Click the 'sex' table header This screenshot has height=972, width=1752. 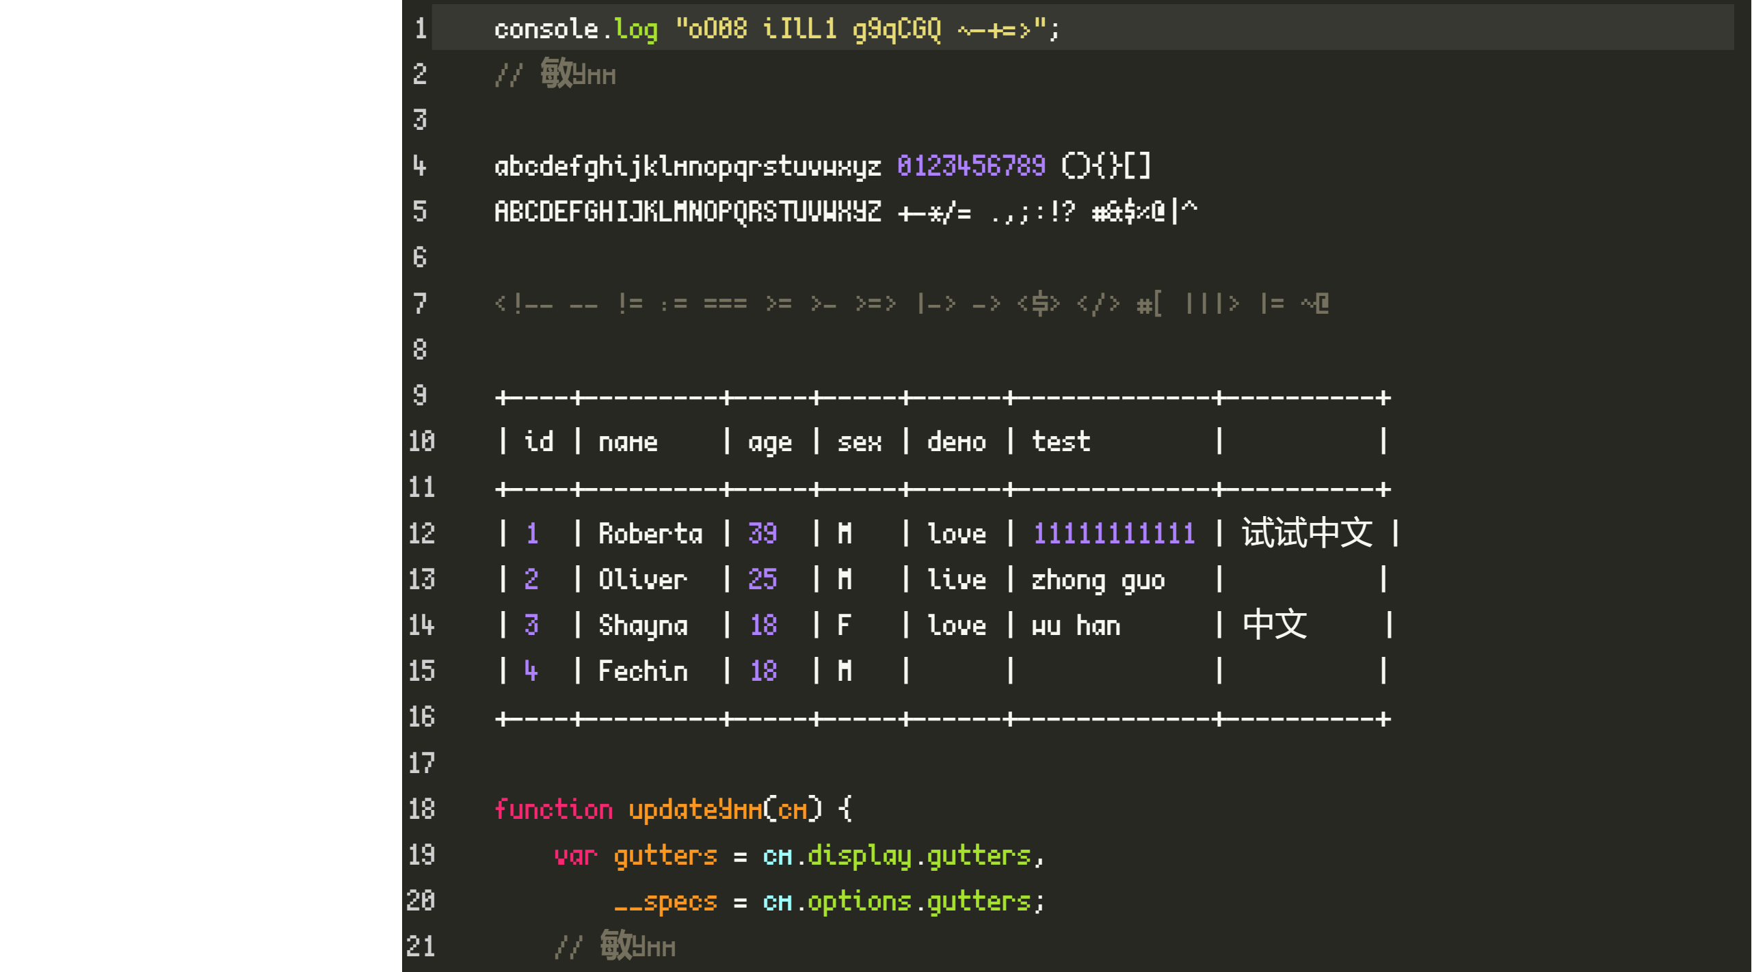pos(860,443)
